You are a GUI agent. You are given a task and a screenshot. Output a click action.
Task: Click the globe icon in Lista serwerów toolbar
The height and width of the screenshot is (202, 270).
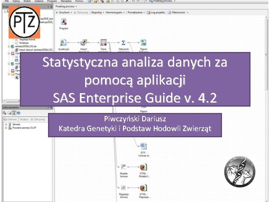[19, 113]
